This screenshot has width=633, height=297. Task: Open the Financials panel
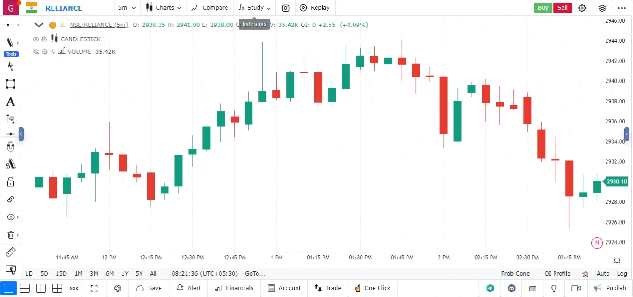(234, 288)
